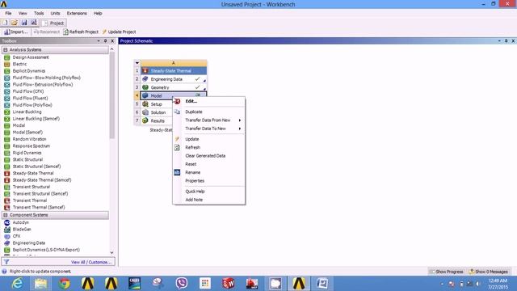517x291 pixels.
Task: Select the Fluid Flow (CFX) icon
Action: coord(7,91)
